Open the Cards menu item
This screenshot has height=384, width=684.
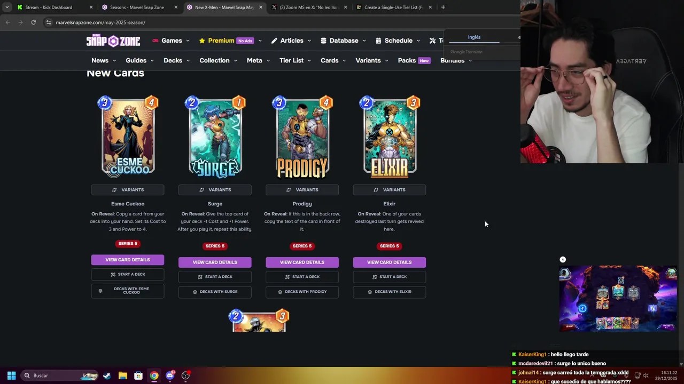(x=333, y=60)
